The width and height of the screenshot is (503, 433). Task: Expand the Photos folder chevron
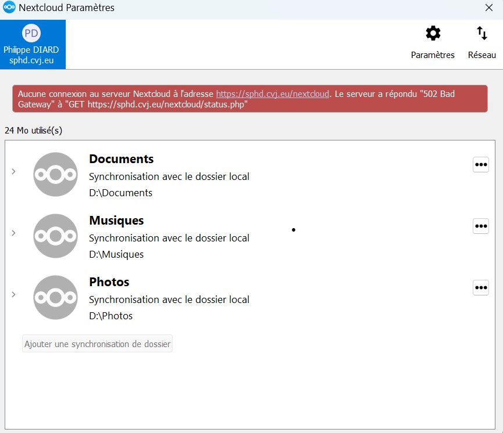tap(13, 294)
